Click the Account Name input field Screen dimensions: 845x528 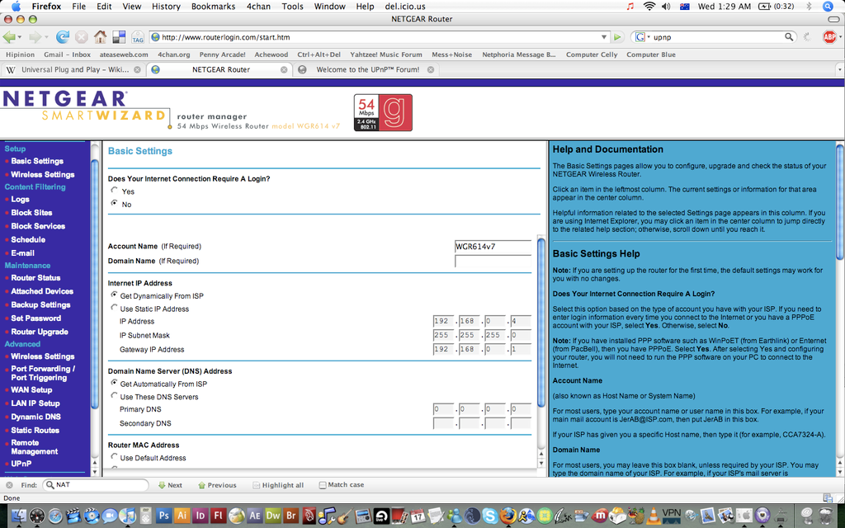point(493,247)
